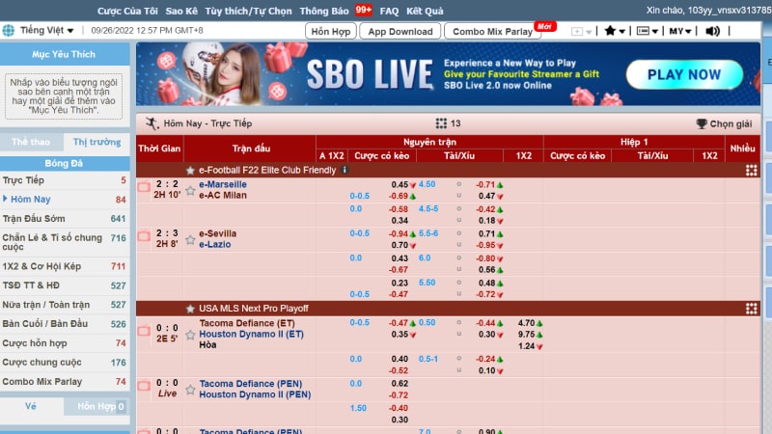Click the Mục Yêu Thích panel header

tap(64, 54)
